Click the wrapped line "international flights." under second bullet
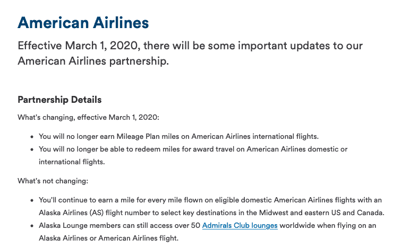 (x=72, y=162)
